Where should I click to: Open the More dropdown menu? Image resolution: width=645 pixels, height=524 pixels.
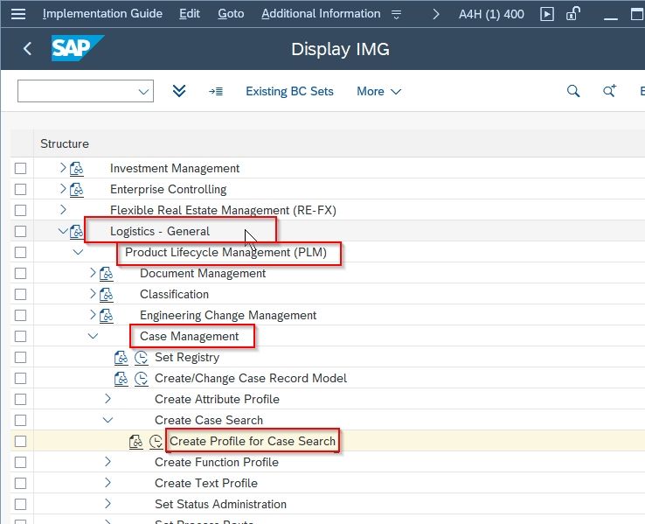[378, 91]
